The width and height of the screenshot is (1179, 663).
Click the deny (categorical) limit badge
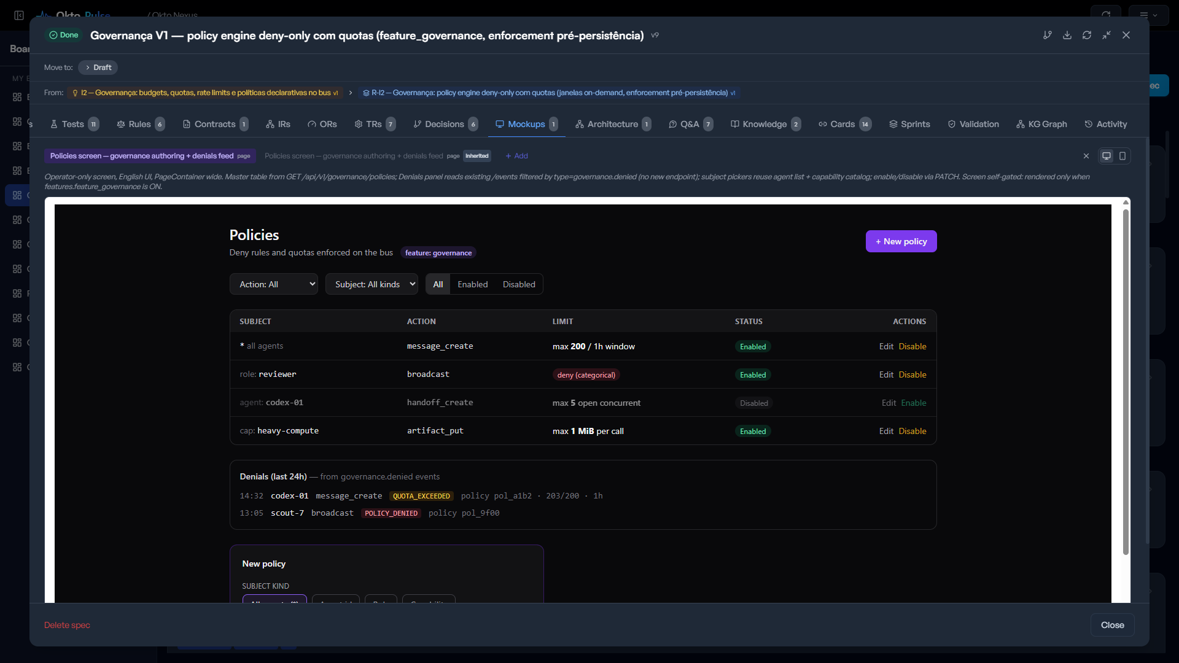(x=586, y=374)
